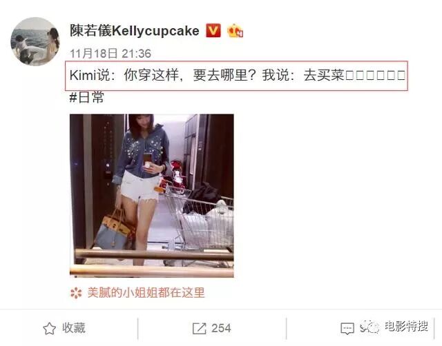Click the orange handbag in the photo

pyautogui.click(x=115, y=230)
